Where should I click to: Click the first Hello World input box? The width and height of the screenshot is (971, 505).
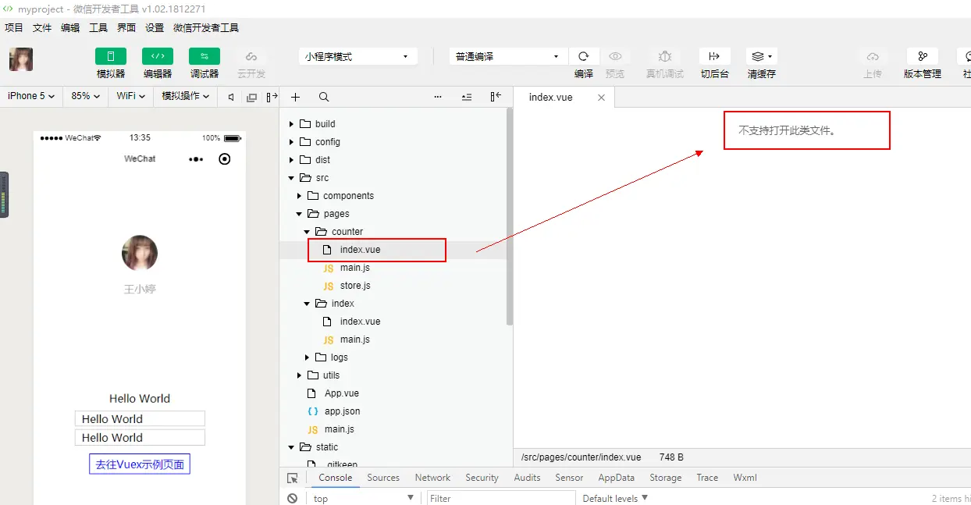click(140, 419)
